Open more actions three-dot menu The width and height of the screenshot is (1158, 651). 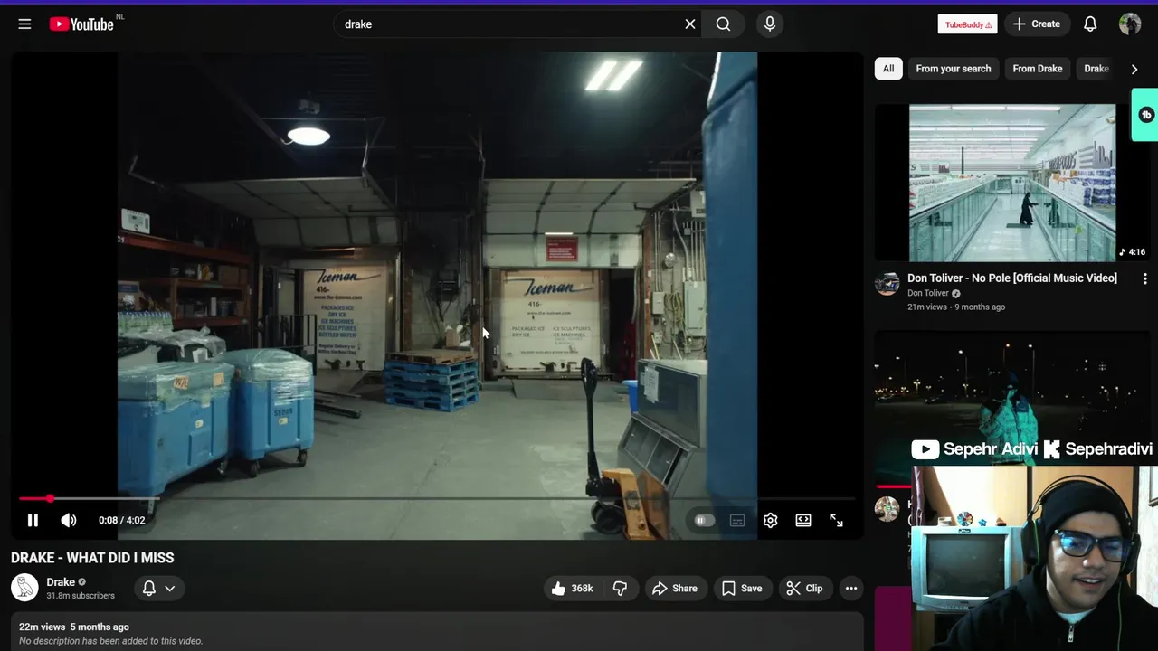pyautogui.click(x=851, y=588)
